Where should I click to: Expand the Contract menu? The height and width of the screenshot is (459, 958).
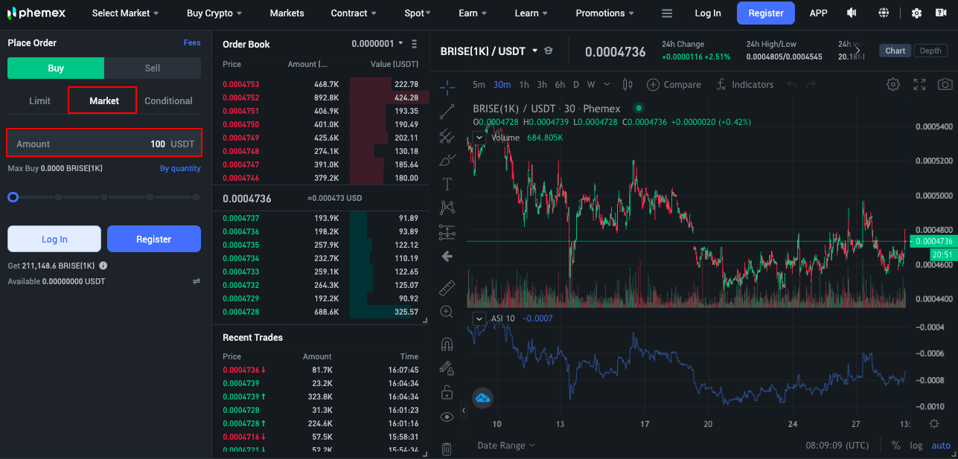click(x=354, y=13)
